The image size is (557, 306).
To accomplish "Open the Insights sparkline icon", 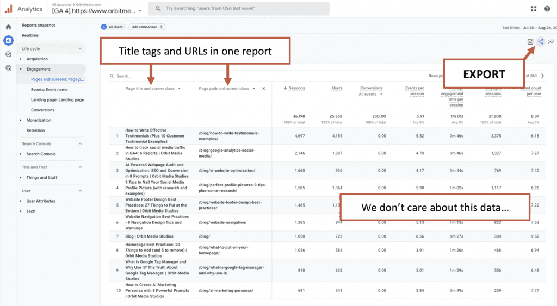I will click(x=551, y=42).
